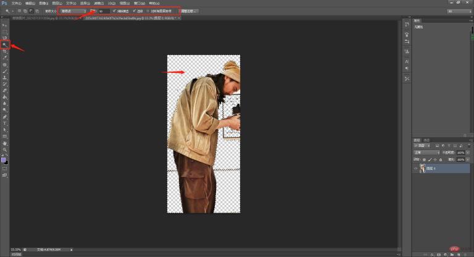Select the Rectangle shape tool
The width and height of the screenshot is (474, 257).
click(x=4, y=137)
